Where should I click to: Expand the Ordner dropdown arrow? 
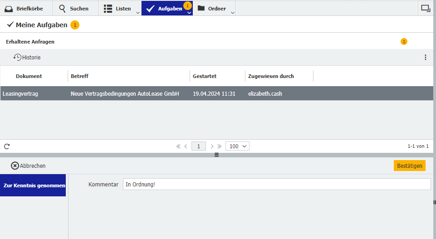[x=233, y=13]
